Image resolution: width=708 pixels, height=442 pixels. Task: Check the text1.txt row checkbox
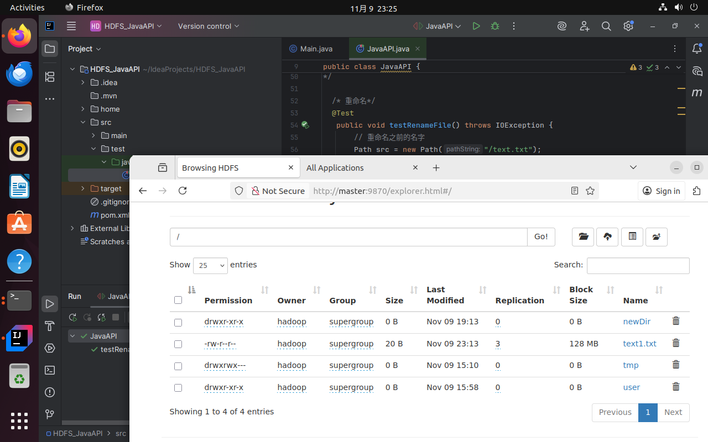pos(178,344)
